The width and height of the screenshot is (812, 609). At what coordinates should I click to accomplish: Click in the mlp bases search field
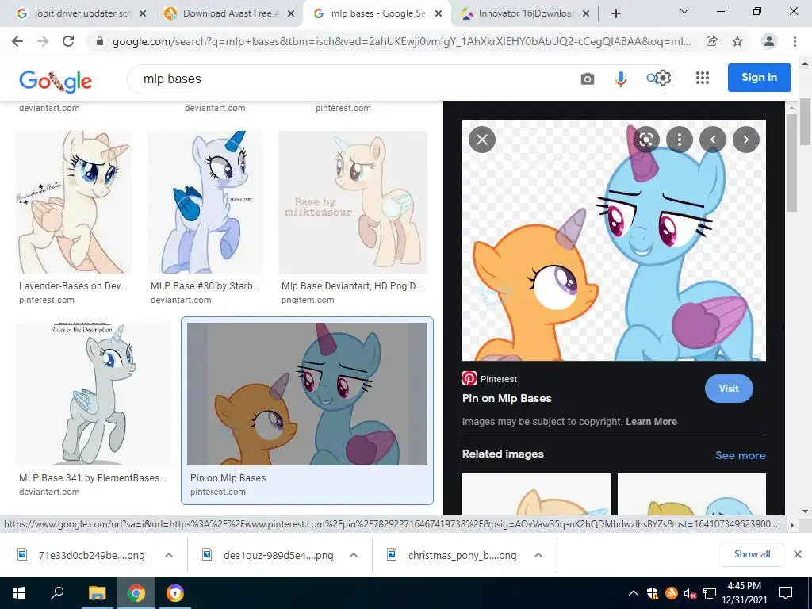tap(352, 79)
